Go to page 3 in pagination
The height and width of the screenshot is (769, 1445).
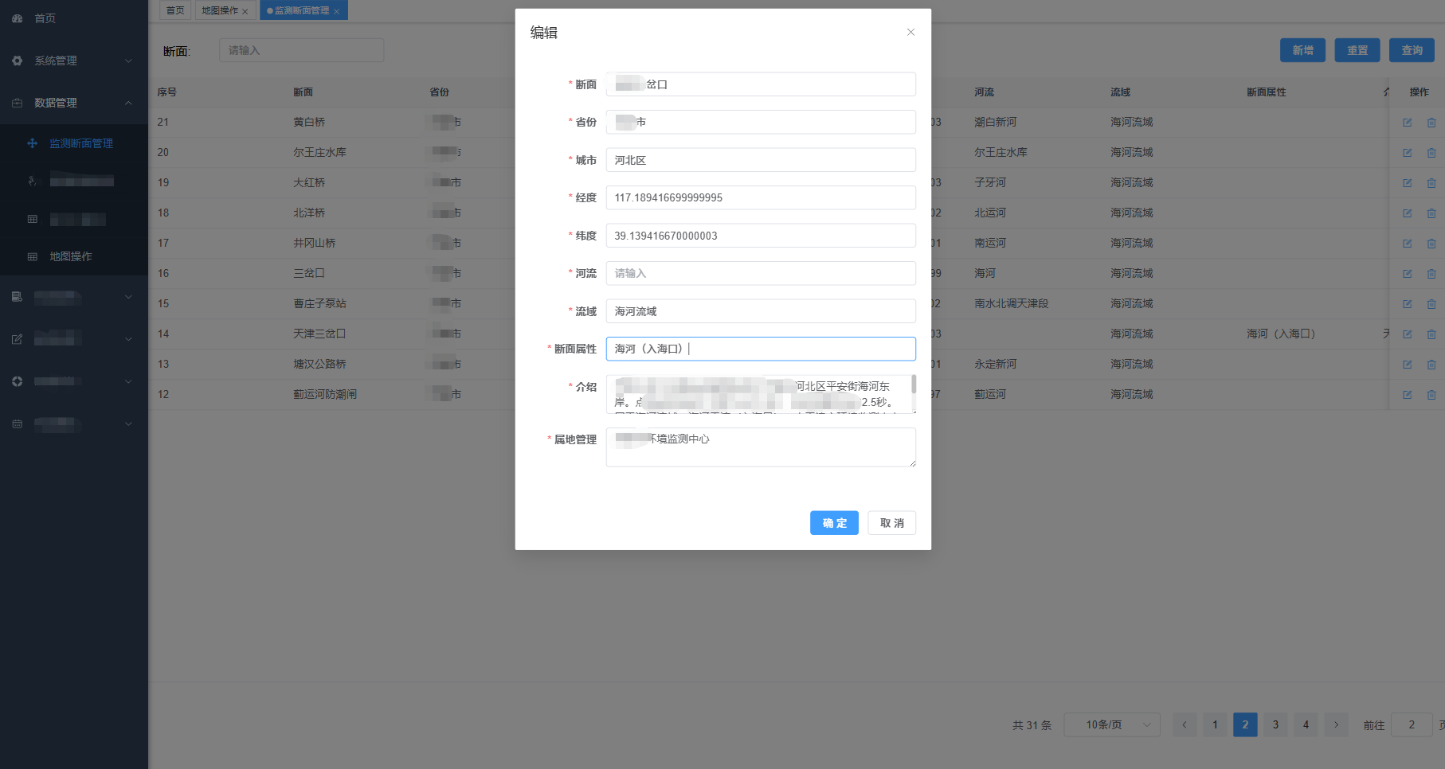1275,724
